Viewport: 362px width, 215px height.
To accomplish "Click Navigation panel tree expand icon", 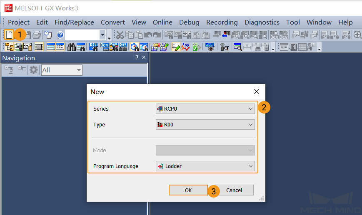I will [9, 70].
